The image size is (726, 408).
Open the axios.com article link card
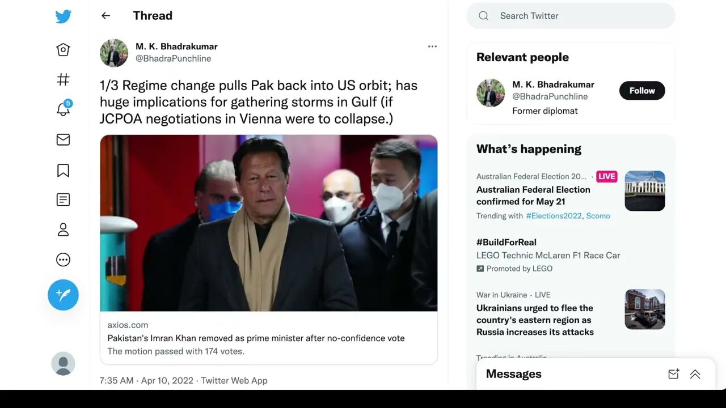(x=269, y=338)
